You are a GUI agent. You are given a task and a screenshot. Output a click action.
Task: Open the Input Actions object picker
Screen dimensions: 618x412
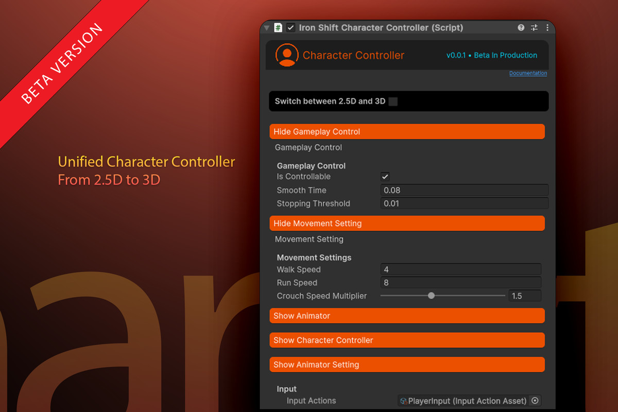pyautogui.click(x=535, y=401)
